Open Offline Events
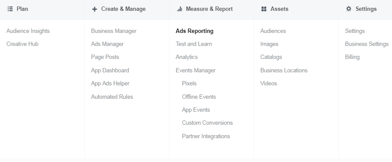Viewport: 392px width, 162px height. [199, 97]
